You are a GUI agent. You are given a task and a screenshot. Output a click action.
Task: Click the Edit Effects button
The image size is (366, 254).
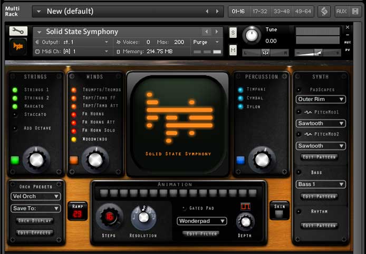click(35, 232)
